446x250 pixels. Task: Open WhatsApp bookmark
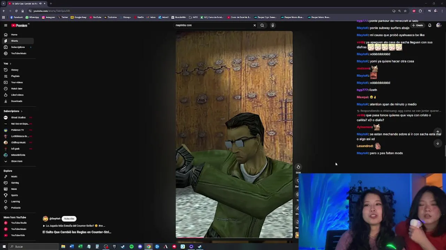32,17
